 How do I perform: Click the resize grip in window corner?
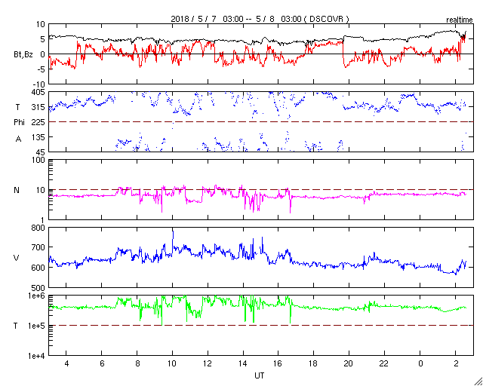click(x=478, y=381)
